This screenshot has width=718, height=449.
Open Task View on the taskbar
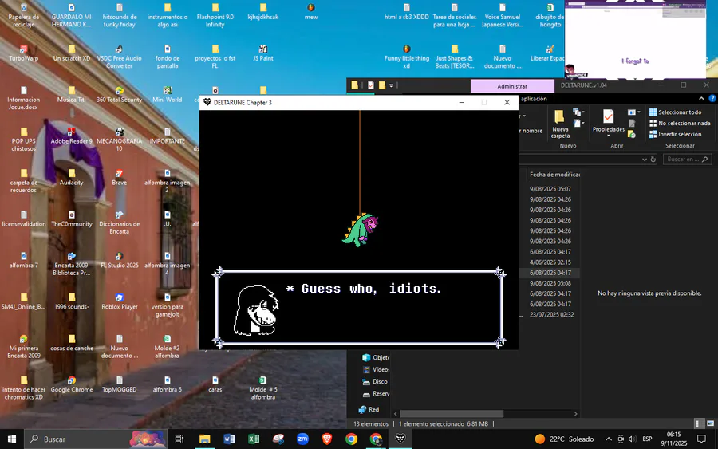click(179, 439)
